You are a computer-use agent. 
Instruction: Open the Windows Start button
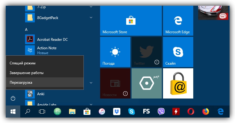click(13, 112)
